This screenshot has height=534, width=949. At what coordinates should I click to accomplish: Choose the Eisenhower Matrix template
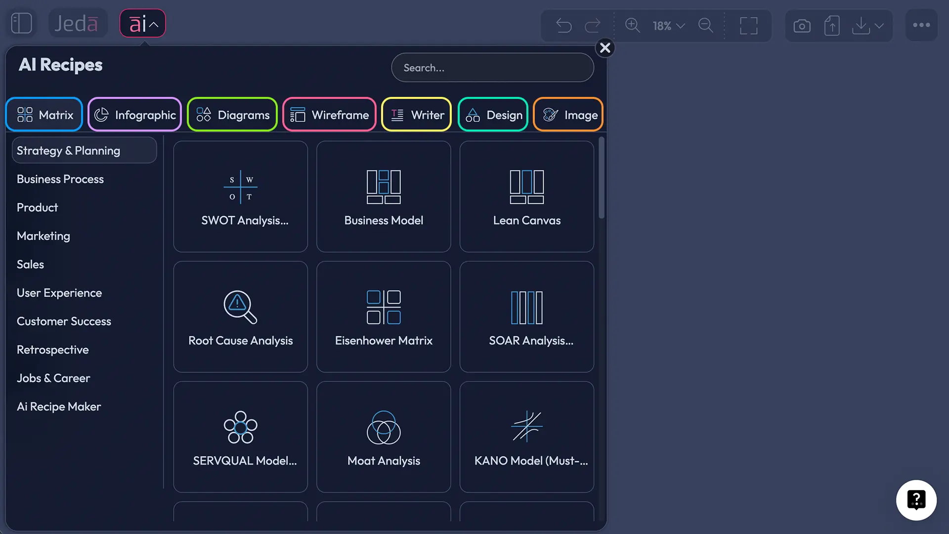coord(384,316)
